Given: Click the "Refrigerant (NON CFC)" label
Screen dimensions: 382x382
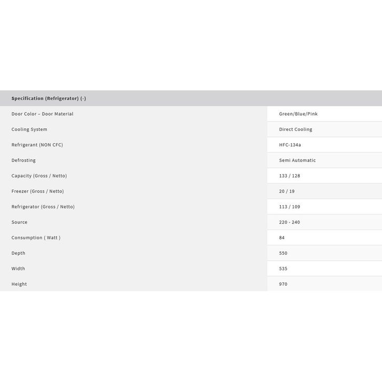Looking at the screenshot, I should point(37,145).
